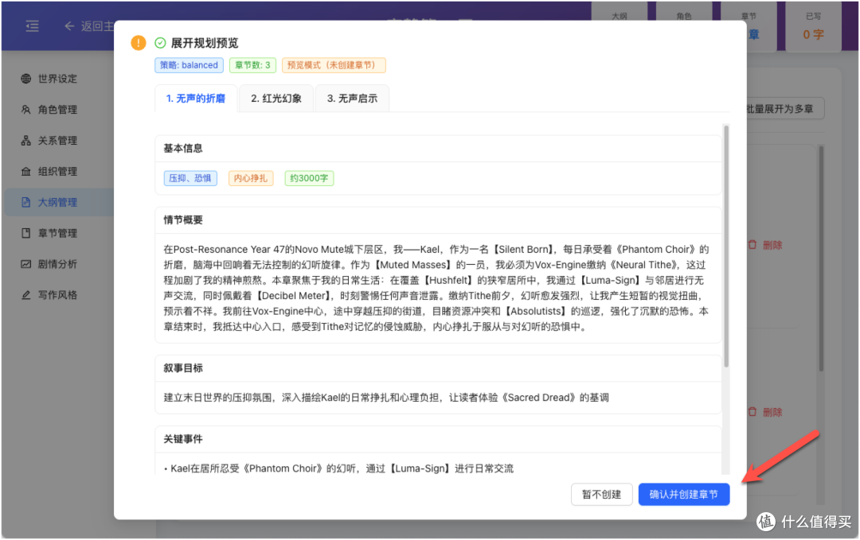The height and width of the screenshot is (540, 860).
Task: Click the background page scrollbar at right
Action: click(821, 258)
